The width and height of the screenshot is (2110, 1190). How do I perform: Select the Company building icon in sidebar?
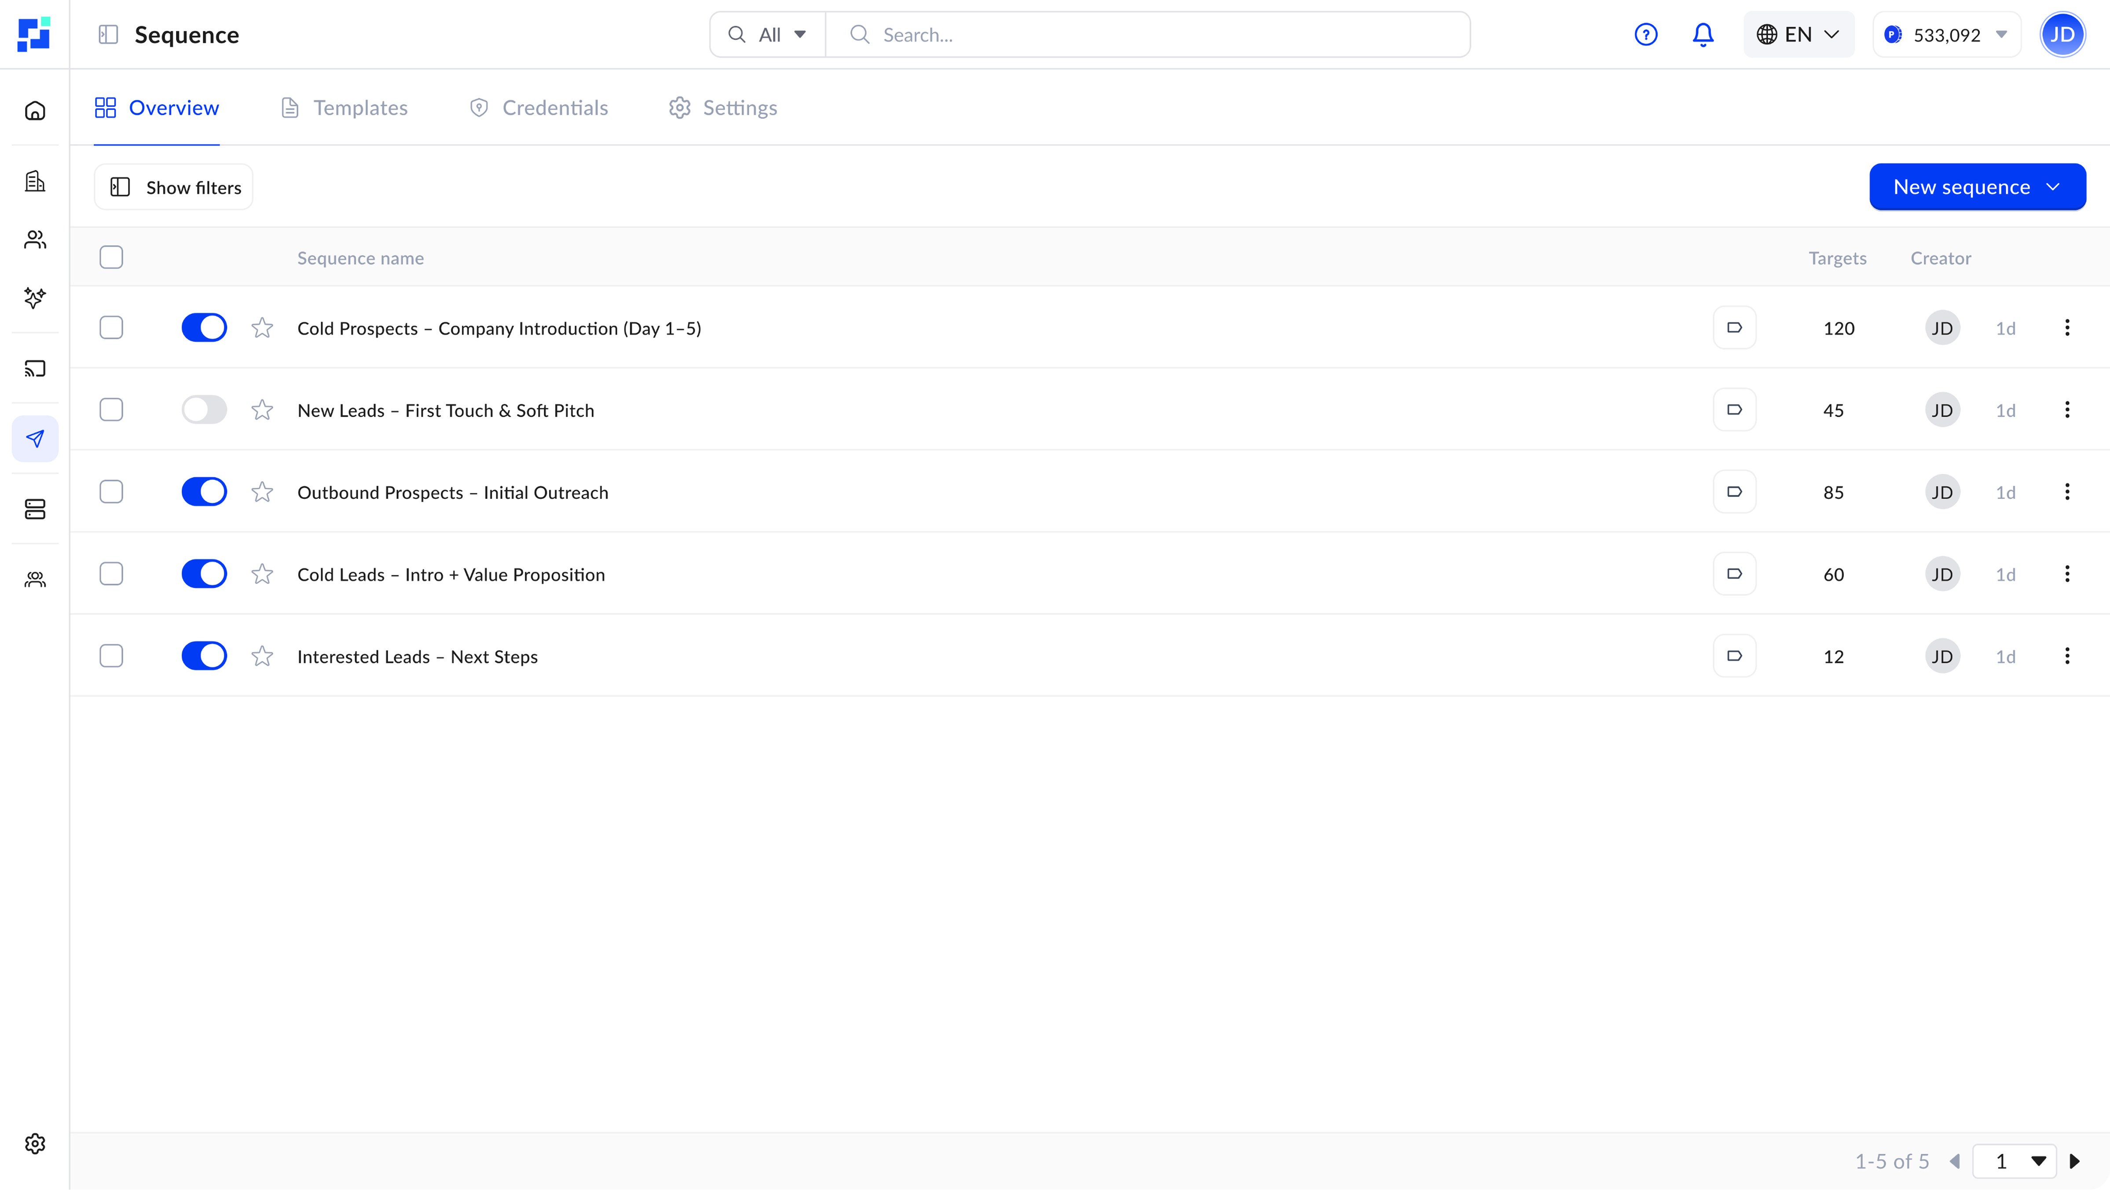[34, 181]
